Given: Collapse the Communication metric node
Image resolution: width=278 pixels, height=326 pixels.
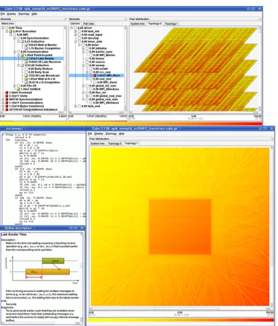Looking at the screenshot, I should tap(15, 52).
